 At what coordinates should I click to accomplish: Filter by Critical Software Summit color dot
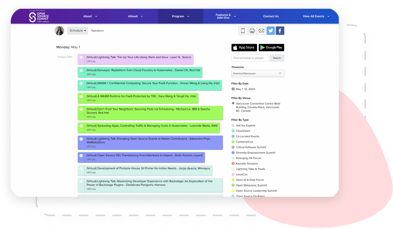point(233,147)
